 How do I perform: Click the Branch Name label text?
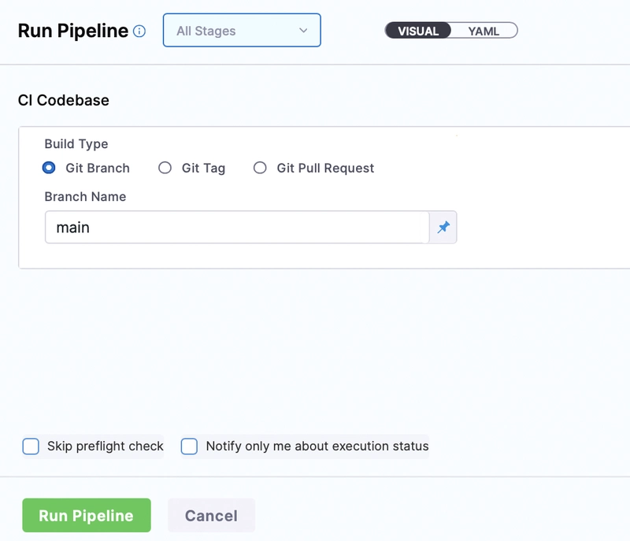pos(85,197)
